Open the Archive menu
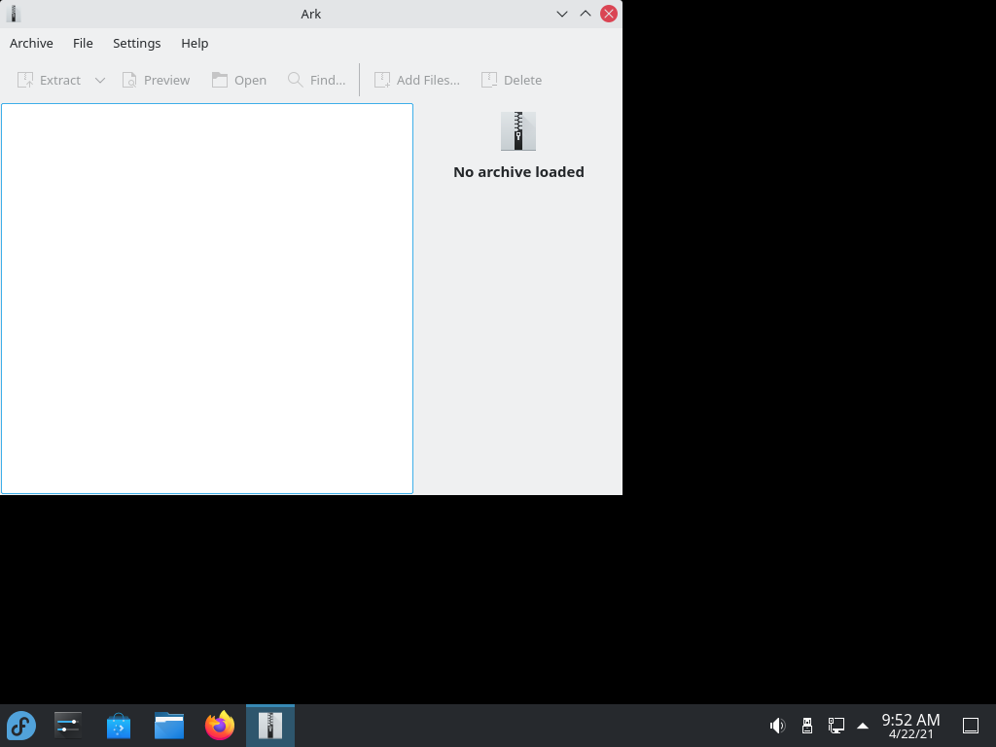 (x=31, y=43)
